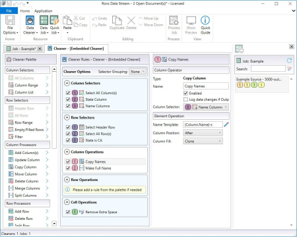Toggle checkbox for Remove Extra Space rule
Screen dimensions: 297x237
click(68, 212)
